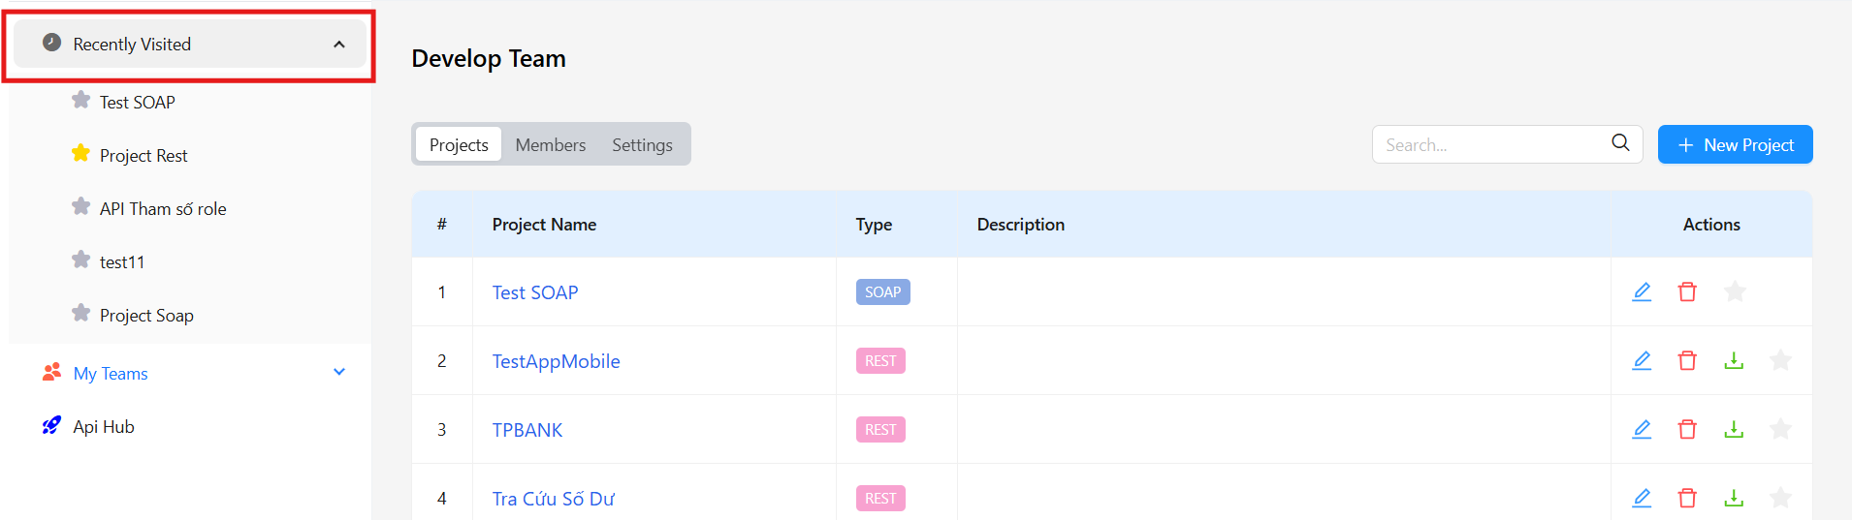
Task: Toggle favorite star for test11 in sidebar
Action: 81,260
